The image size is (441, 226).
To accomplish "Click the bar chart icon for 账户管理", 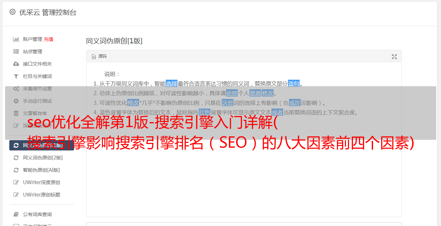I will [x=16, y=39].
